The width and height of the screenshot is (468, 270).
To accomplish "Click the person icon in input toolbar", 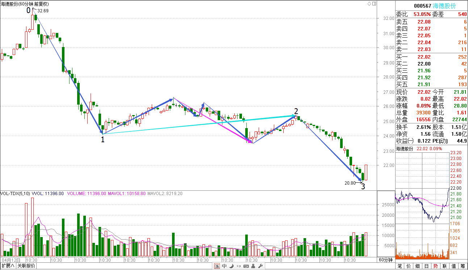I will (254, 266).
